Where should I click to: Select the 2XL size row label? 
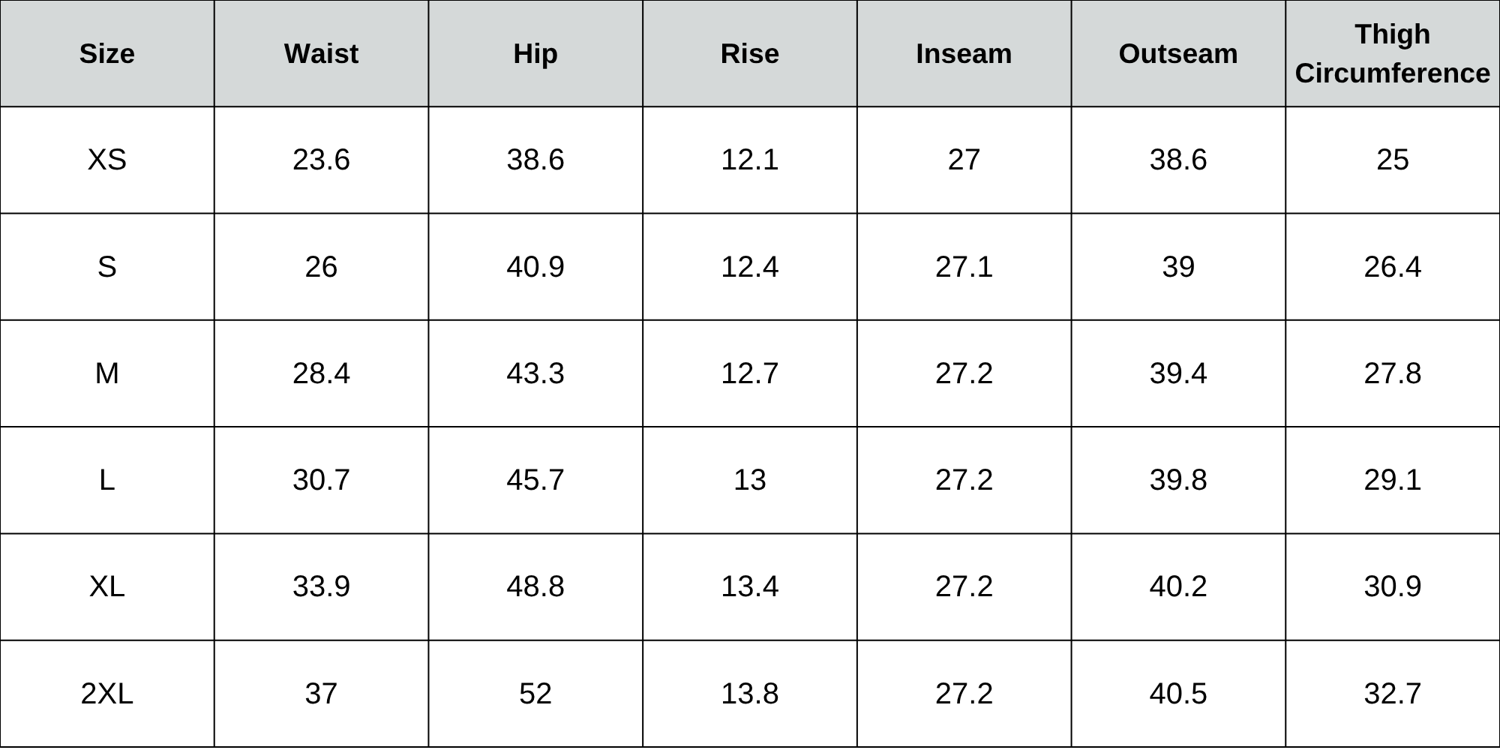pos(107,694)
